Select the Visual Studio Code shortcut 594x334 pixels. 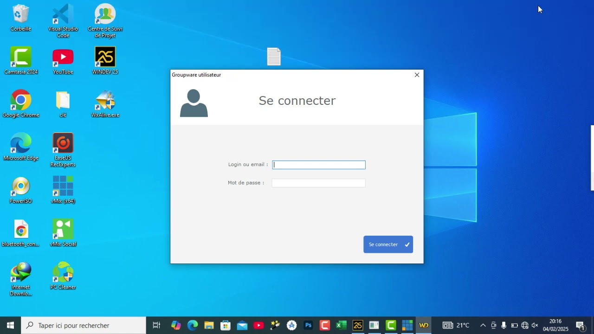pyautogui.click(x=63, y=21)
